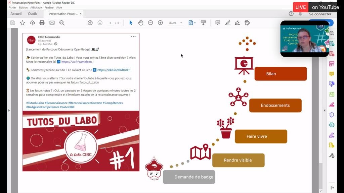Click the Endossements step box
This screenshot has height=193, width=344.
(x=275, y=106)
